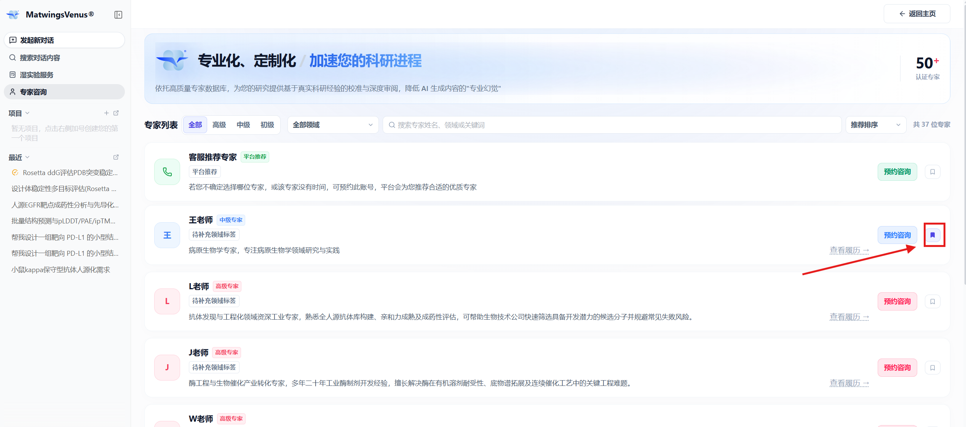Filter experts by 中级 tab
Viewport: 966px width, 427px height.
tap(243, 125)
